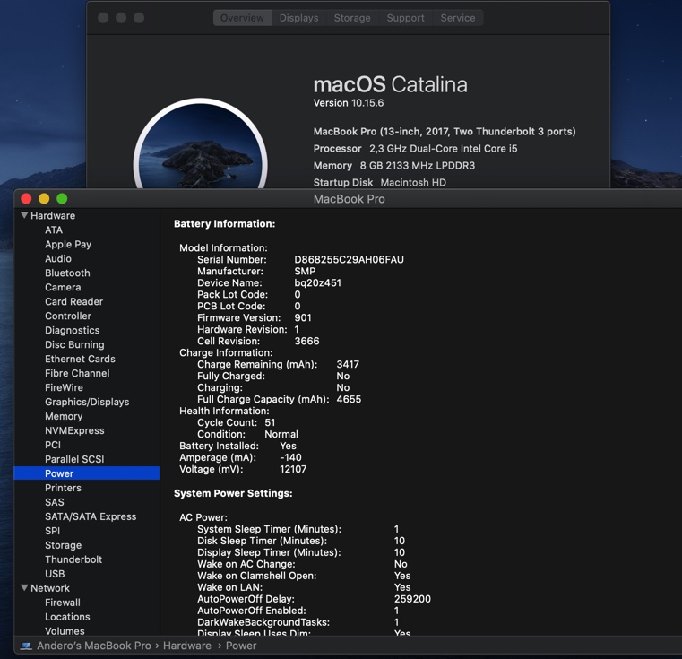
Task: Select Diagnostics in the sidebar
Action: click(x=73, y=330)
